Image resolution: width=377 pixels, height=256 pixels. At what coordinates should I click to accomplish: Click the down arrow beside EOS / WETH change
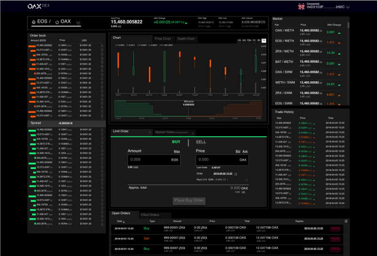coord(339,43)
